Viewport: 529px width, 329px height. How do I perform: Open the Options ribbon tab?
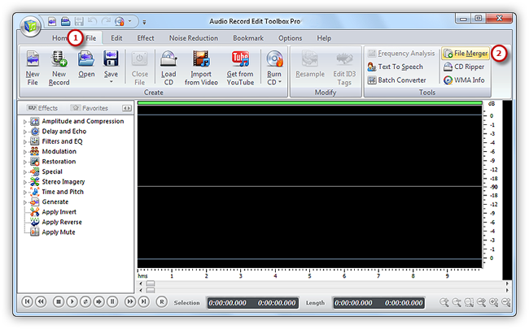[x=290, y=38]
